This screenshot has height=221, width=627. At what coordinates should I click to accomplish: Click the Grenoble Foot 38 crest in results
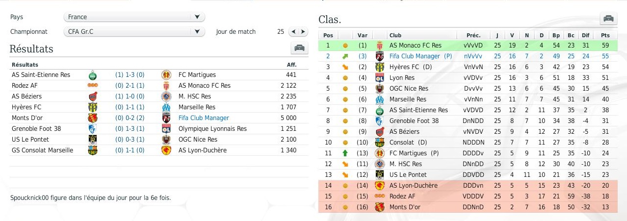coord(92,129)
